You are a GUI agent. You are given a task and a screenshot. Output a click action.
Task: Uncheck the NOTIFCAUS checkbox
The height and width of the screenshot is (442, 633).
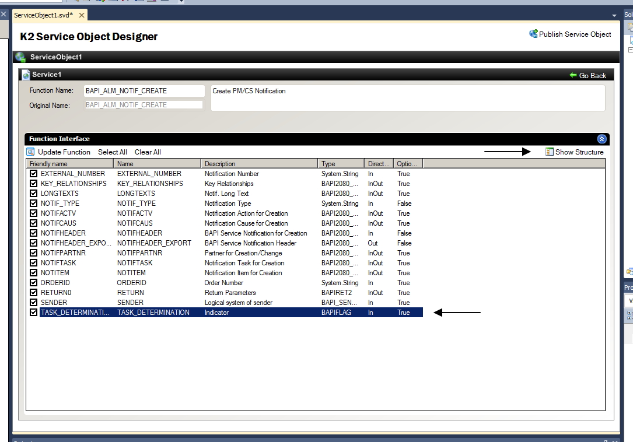pyautogui.click(x=33, y=223)
